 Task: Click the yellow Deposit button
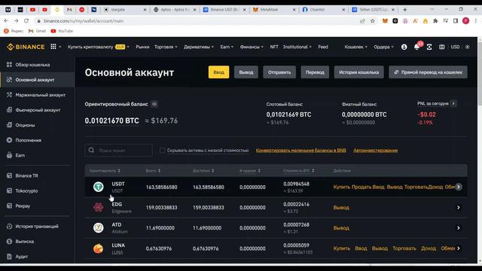(218, 72)
